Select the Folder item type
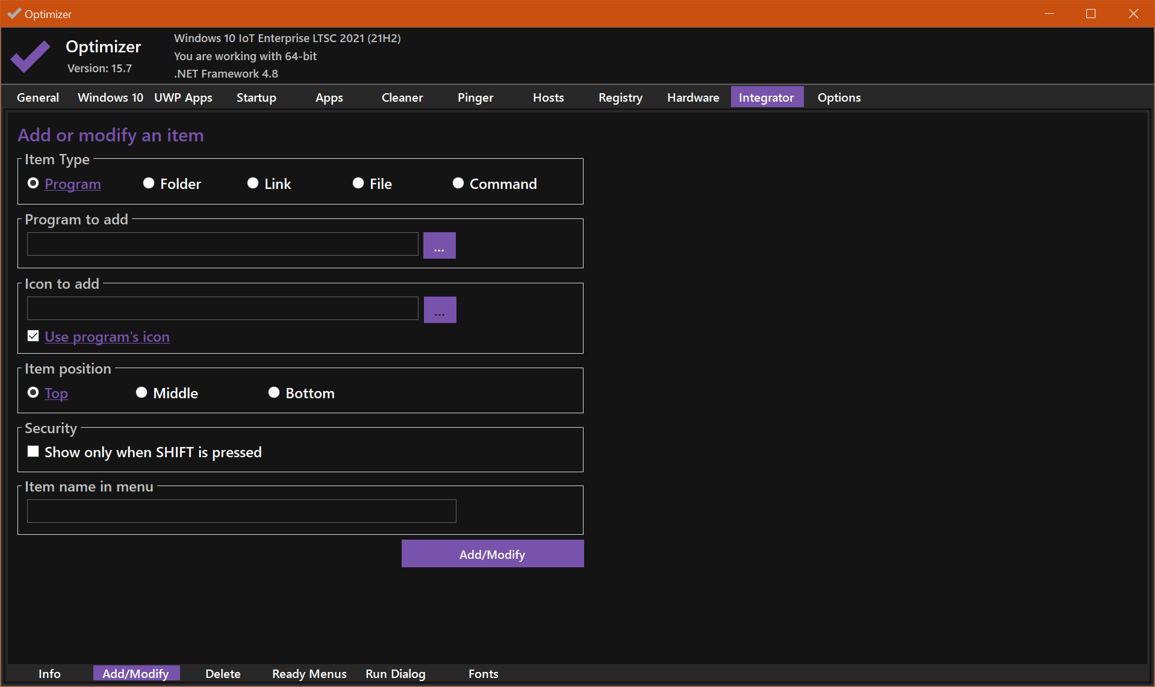 click(148, 183)
